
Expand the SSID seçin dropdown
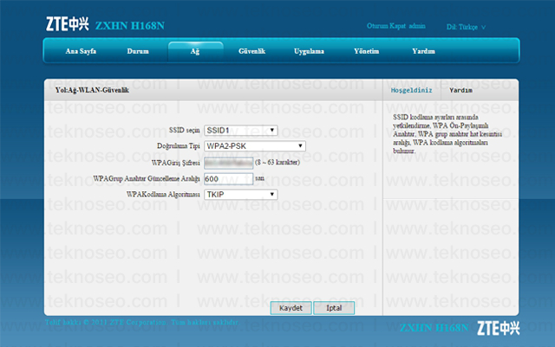(x=241, y=131)
